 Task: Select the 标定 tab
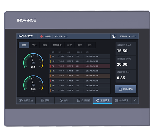pos(69,45)
